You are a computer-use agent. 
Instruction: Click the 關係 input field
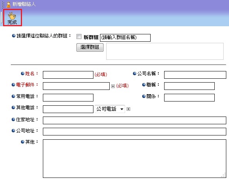[x=189, y=98]
